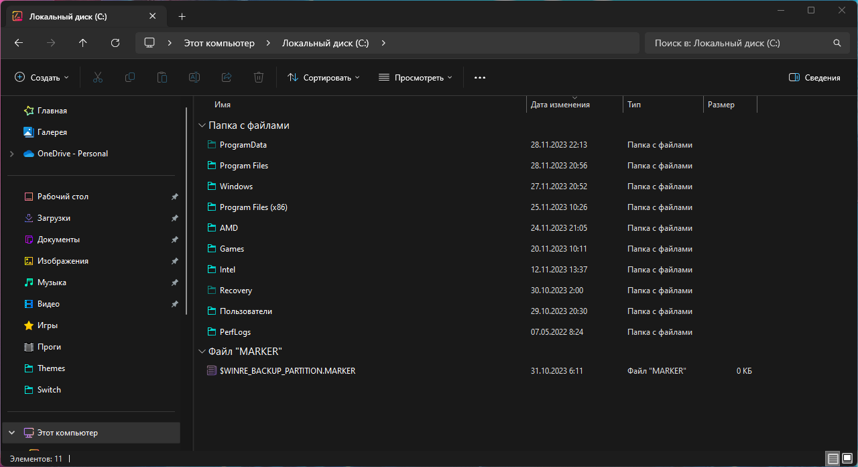Click chevron after Этот компьютер in path
858x467 pixels.
[268, 43]
